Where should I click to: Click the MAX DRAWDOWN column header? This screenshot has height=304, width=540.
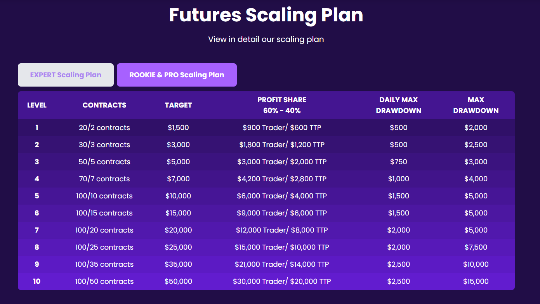pyautogui.click(x=476, y=105)
